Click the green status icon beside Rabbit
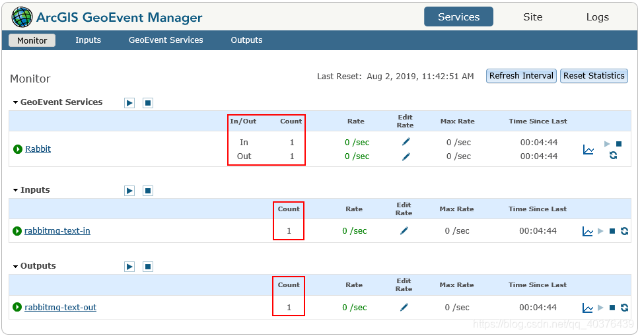Screen dimensions: 640x336 [18, 149]
